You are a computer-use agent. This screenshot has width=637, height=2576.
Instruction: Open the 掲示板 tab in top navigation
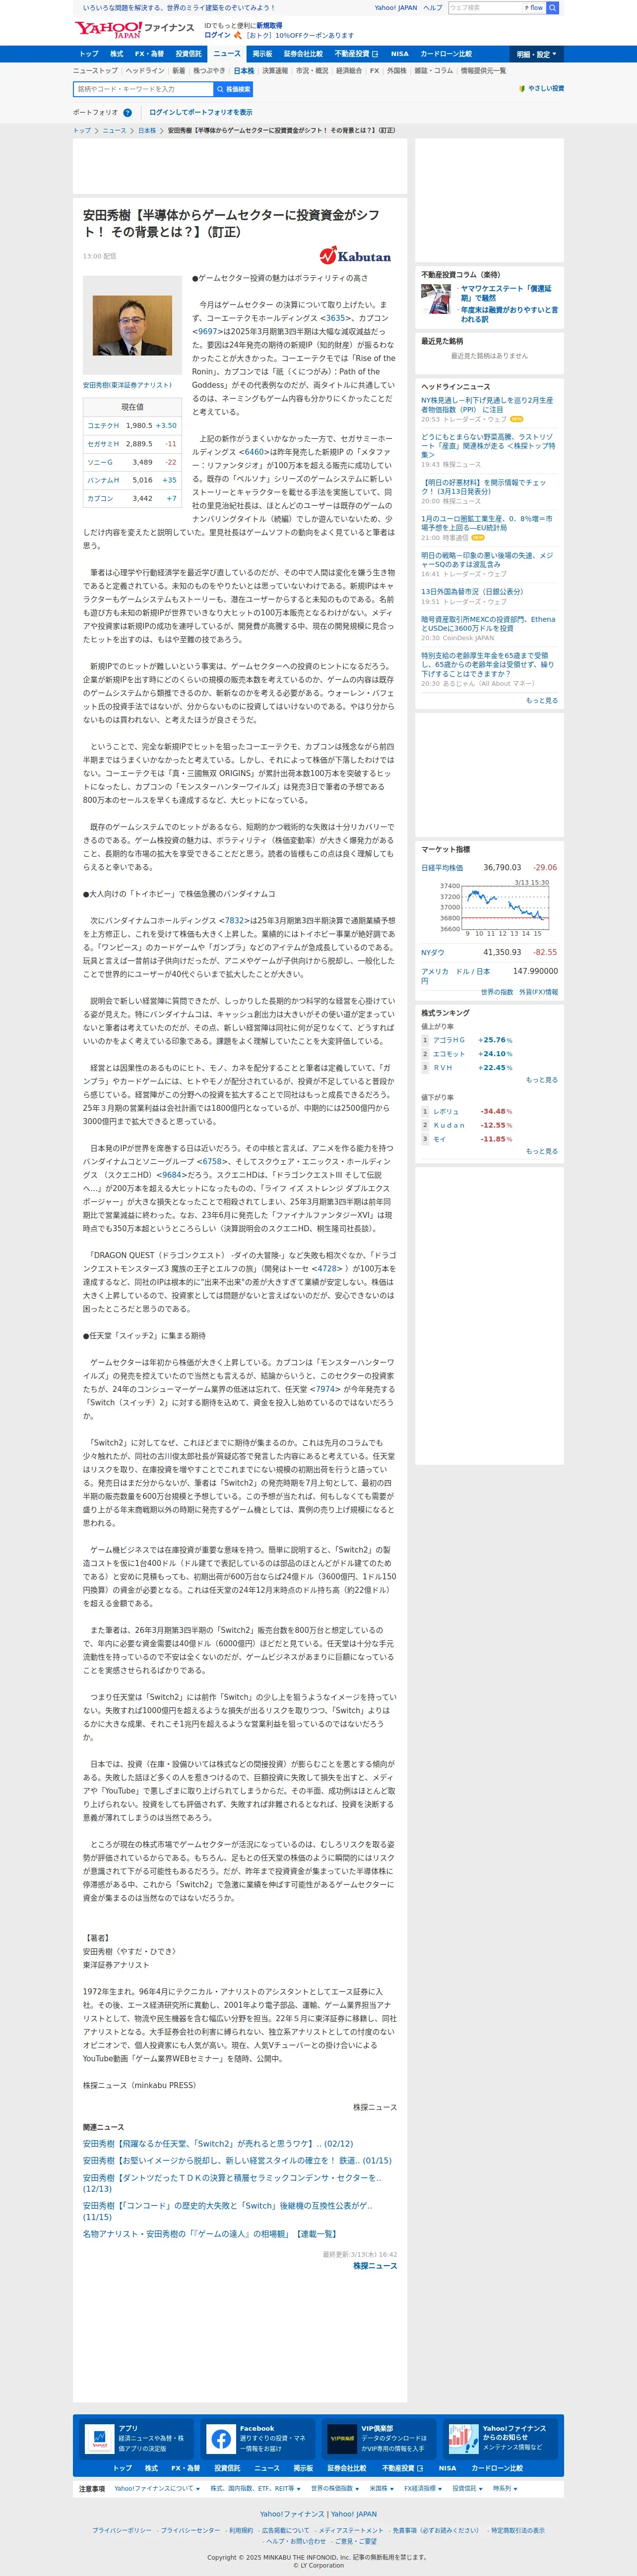[262, 54]
